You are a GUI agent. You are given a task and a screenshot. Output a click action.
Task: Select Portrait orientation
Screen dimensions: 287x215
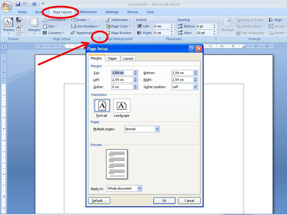coord(102,105)
